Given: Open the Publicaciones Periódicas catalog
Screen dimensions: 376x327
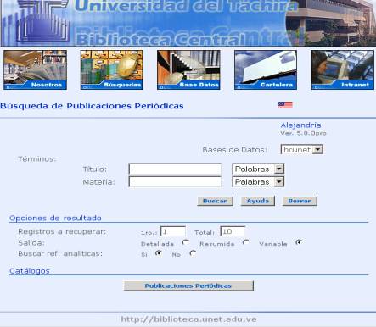Looking at the screenshot, I should (188, 285).
